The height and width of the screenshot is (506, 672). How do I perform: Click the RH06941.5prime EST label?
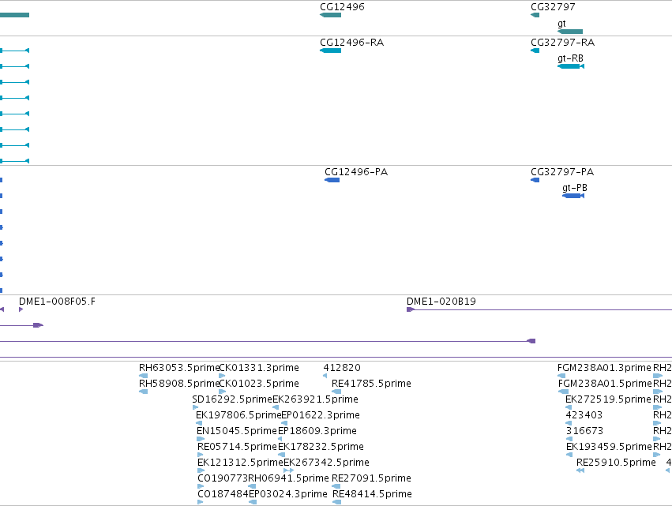click(x=289, y=478)
